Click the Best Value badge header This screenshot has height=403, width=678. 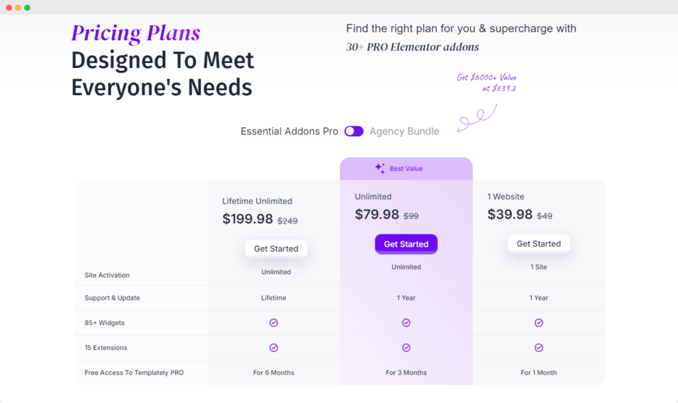406,168
